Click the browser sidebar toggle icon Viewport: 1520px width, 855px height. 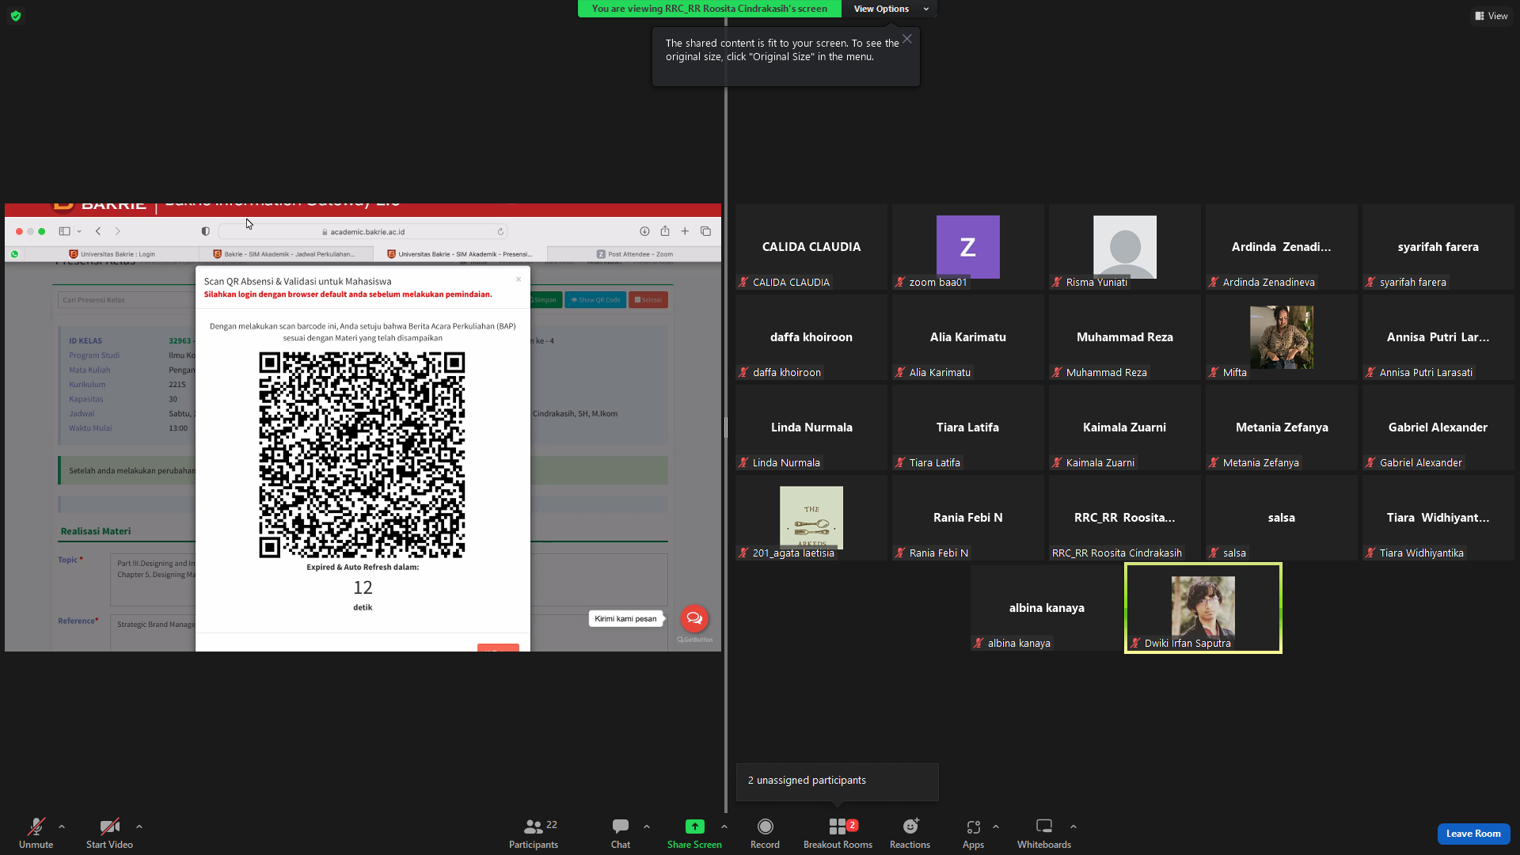(x=65, y=231)
